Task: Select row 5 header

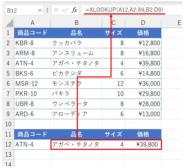Action: pyautogui.click(x=8, y=73)
